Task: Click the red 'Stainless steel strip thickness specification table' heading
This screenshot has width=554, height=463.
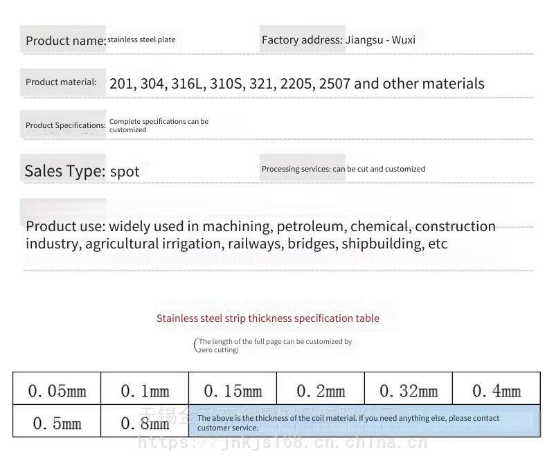Action: point(267,318)
